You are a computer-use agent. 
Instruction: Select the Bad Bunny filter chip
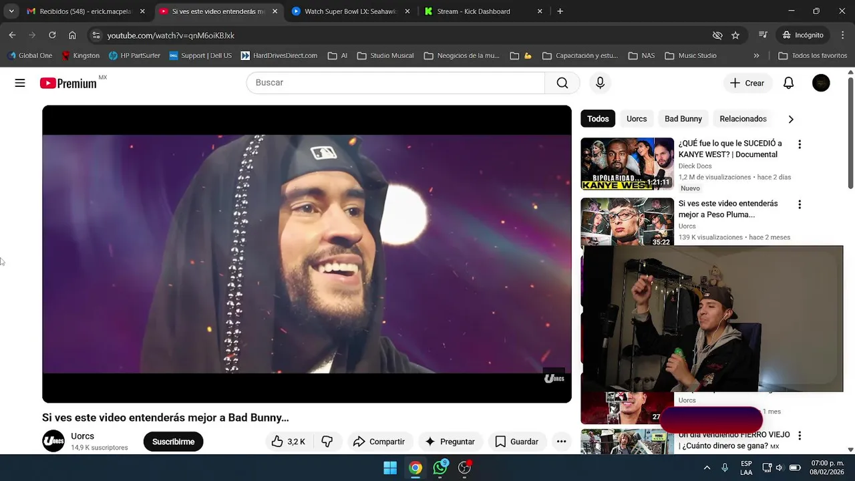click(683, 119)
